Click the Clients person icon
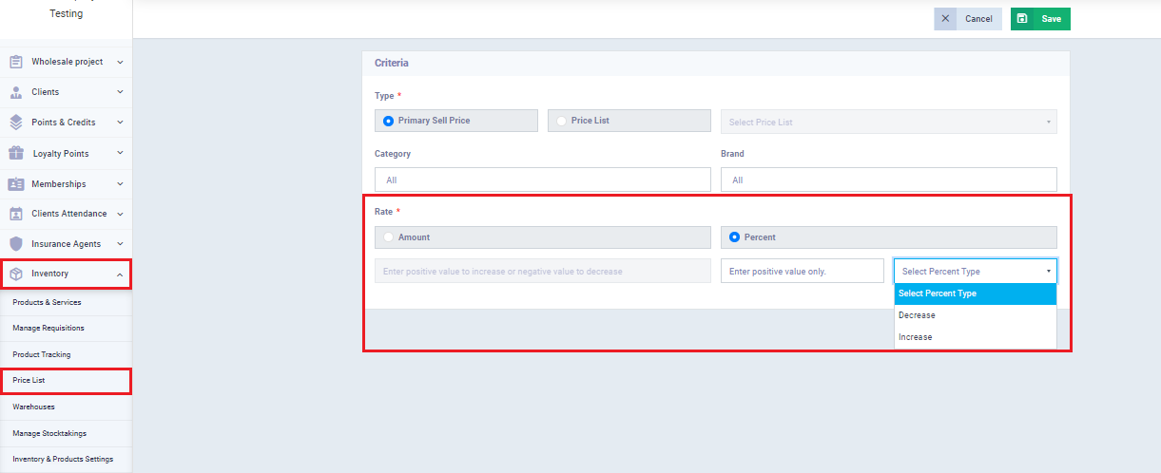 pos(16,92)
